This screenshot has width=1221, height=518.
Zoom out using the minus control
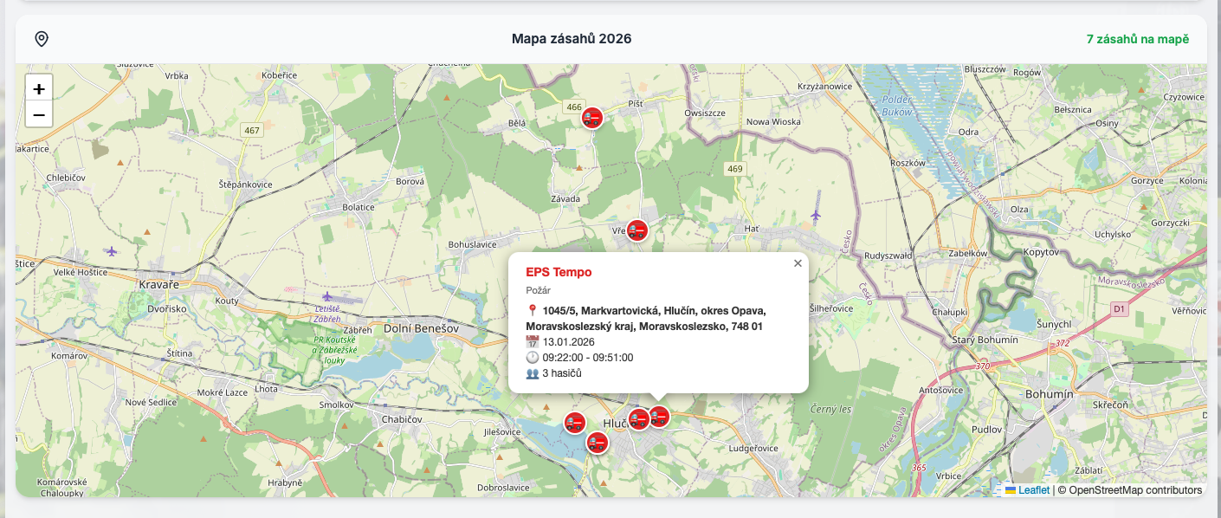[x=38, y=113]
